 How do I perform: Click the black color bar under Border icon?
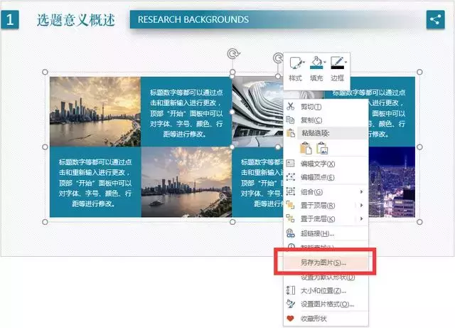click(338, 68)
